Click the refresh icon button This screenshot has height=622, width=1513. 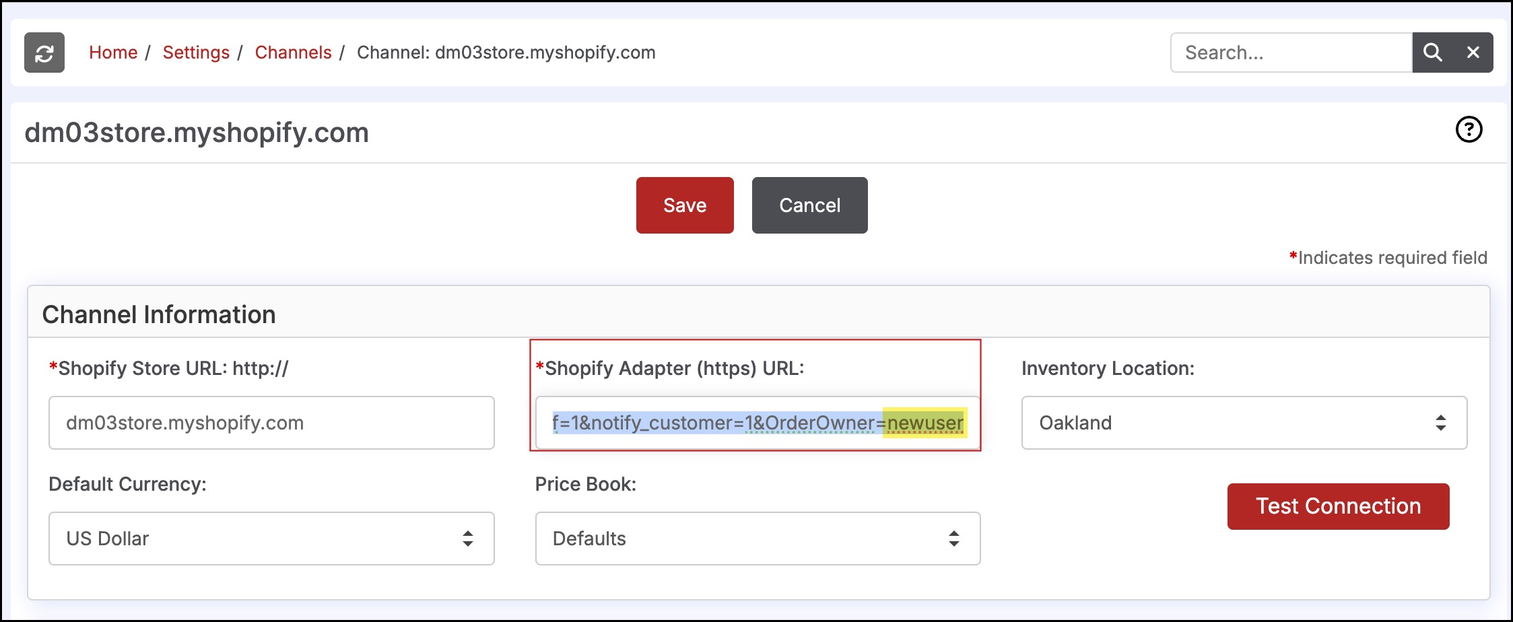pos(44,53)
